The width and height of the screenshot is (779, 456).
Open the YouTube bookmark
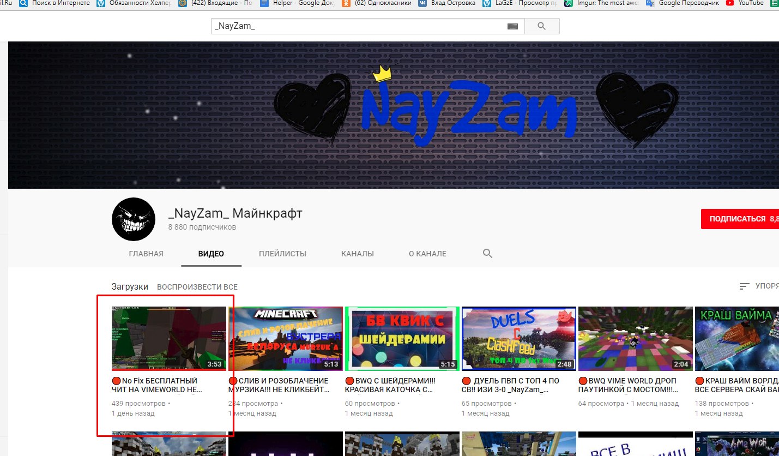point(745,3)
